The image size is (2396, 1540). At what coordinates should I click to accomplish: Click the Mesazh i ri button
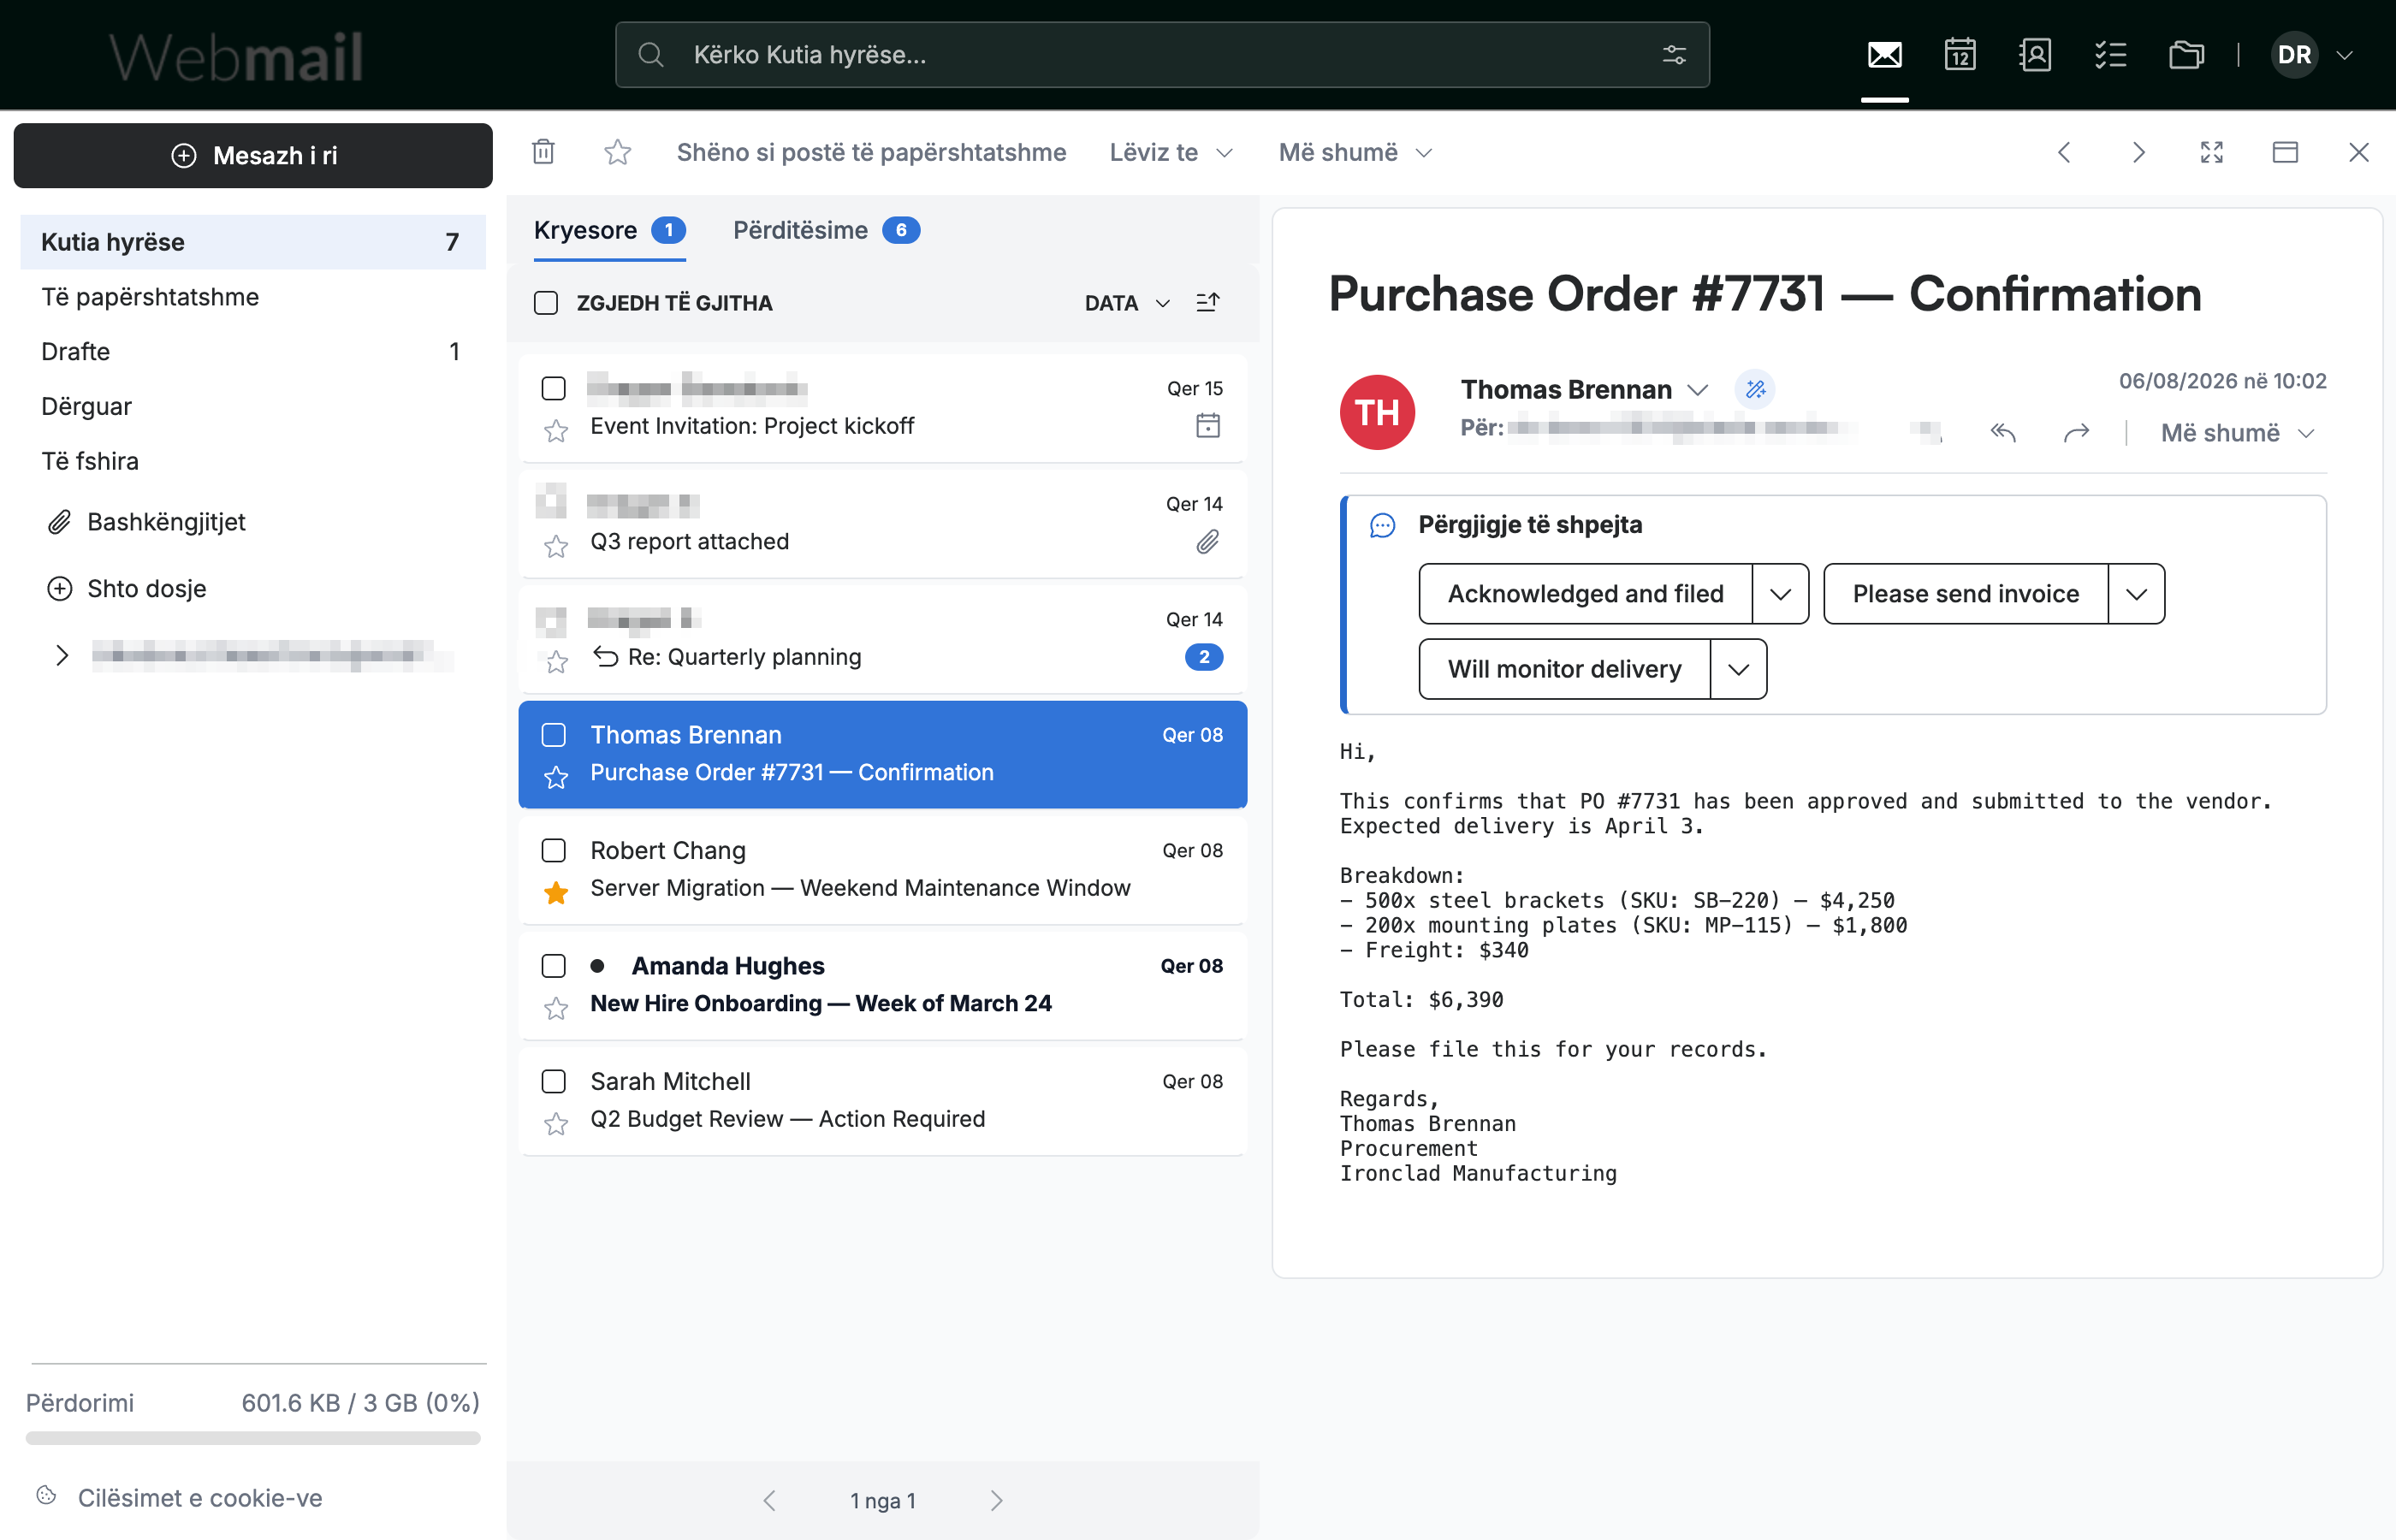253,155
